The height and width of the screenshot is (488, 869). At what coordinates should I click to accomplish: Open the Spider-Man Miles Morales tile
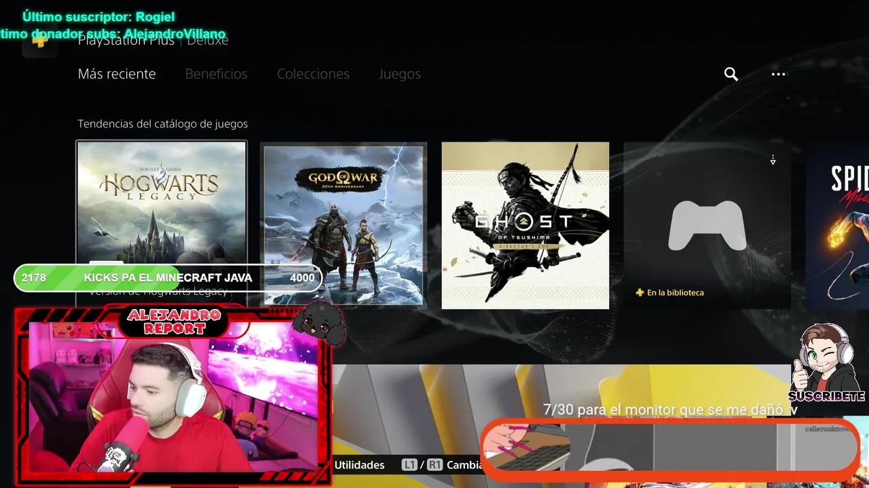837,225
